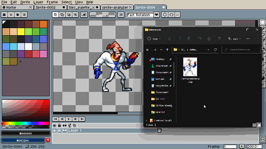The width and height of the screenshot is (266, 149).
Task: Click Delete icon in Explorer toolbar
Action: pyautogui.click(x=219, y=38)
